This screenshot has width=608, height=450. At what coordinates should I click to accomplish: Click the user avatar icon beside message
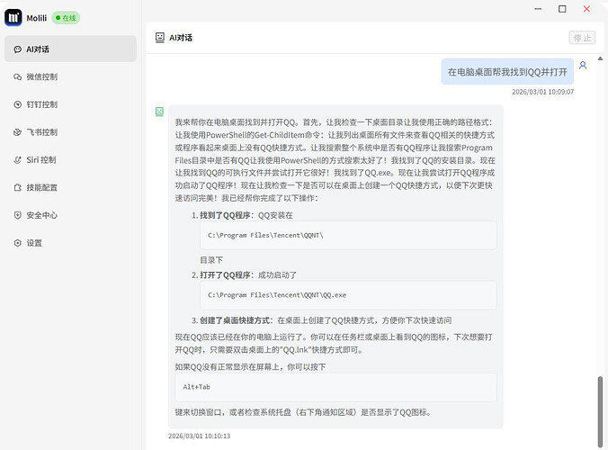(x=583, y=65)
